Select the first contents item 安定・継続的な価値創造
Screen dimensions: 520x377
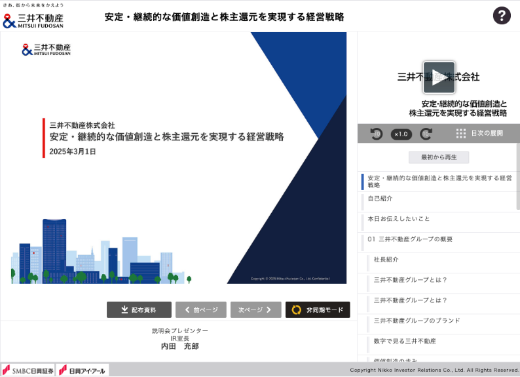pos(437,182)
